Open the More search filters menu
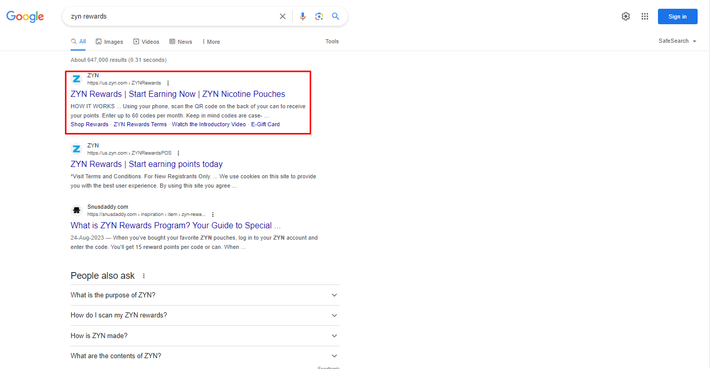 click(x=211, y=42)
